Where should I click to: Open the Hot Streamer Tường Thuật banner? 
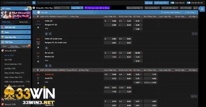point(16,15)
